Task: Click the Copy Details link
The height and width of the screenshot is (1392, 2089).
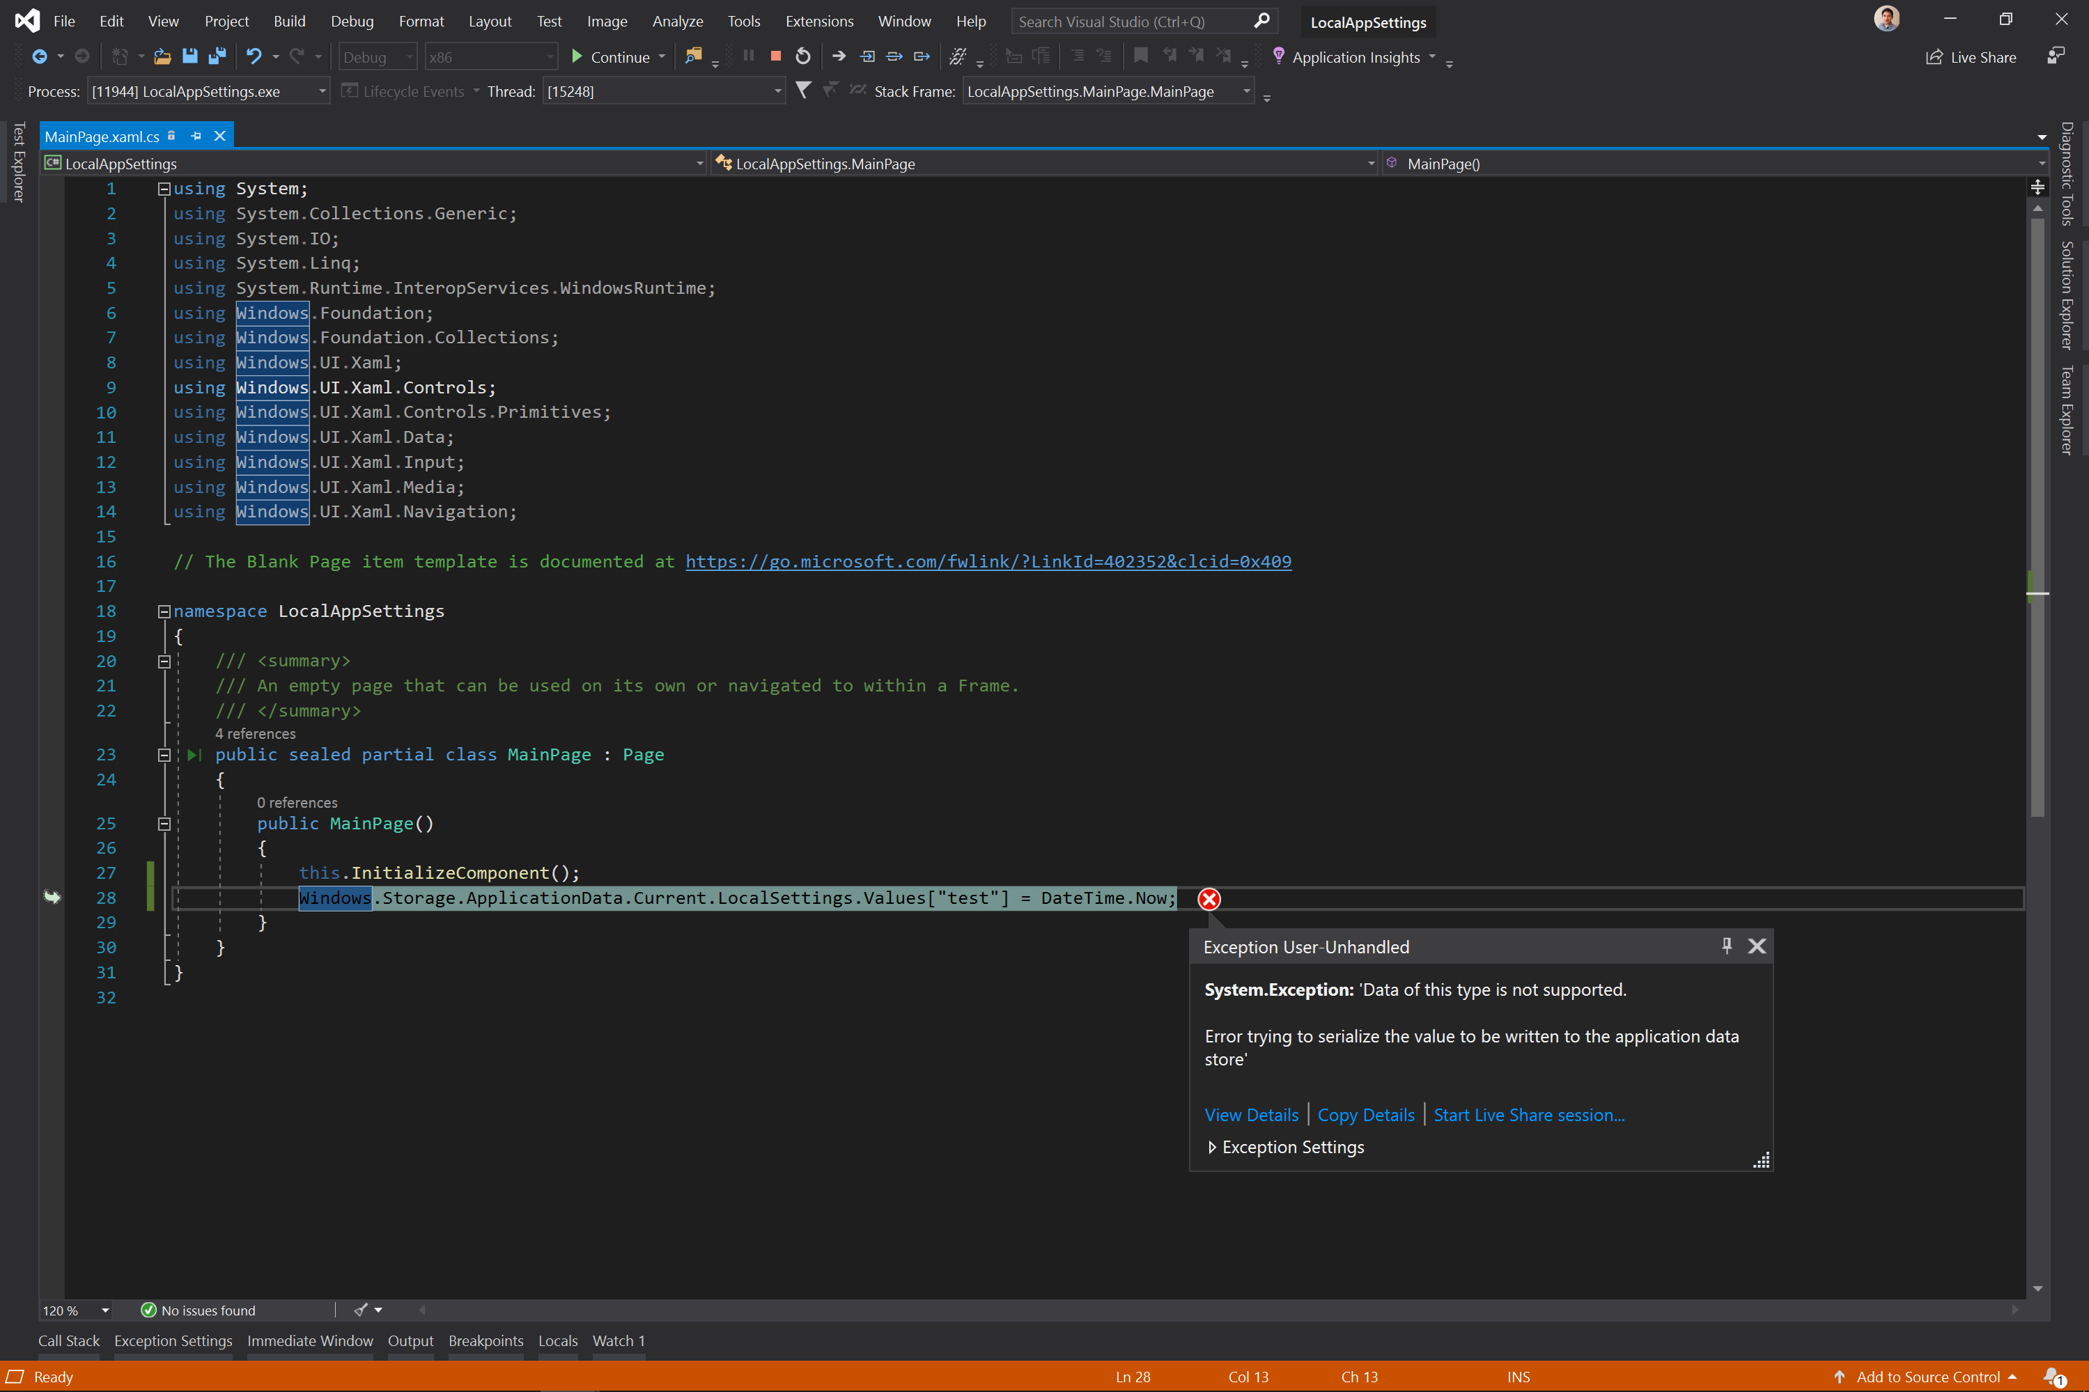Action: 1365,1114
